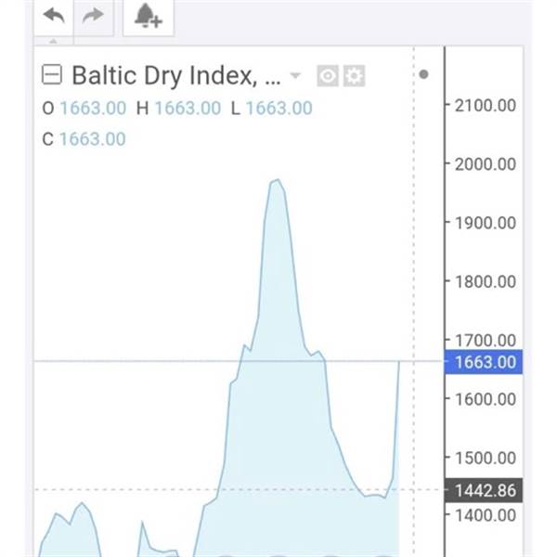Click the Open value 1663.00
557x557 pixels.
(x=93, y=108)
